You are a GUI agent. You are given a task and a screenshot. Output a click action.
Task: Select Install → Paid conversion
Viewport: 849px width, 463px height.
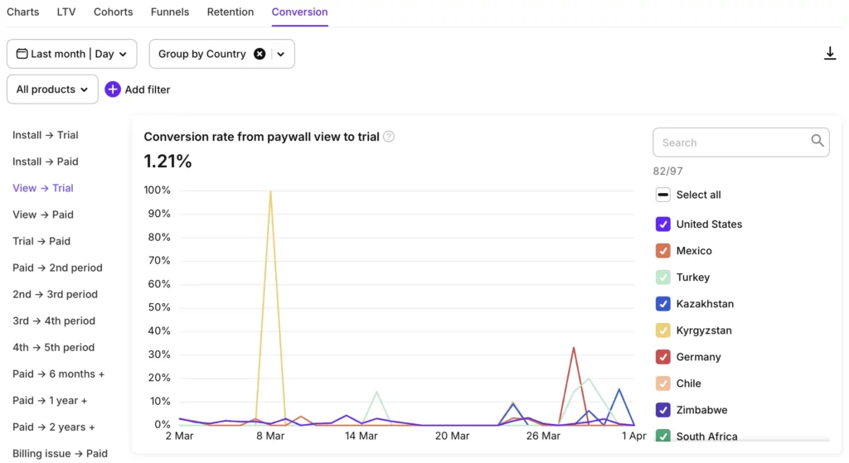pos(46,162)
